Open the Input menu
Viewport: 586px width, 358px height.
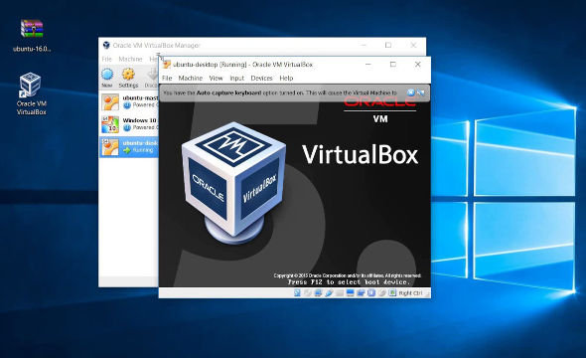coord(236,78)
